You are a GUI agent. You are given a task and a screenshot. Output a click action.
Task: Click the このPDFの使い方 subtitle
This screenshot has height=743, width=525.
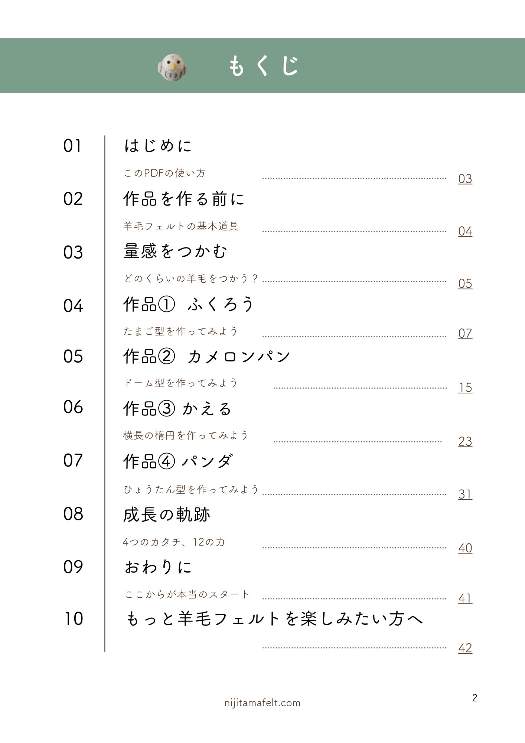pos(164,173)
